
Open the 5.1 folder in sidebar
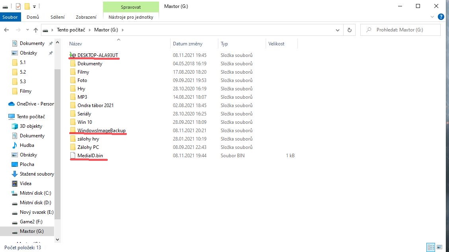[23, 62]
